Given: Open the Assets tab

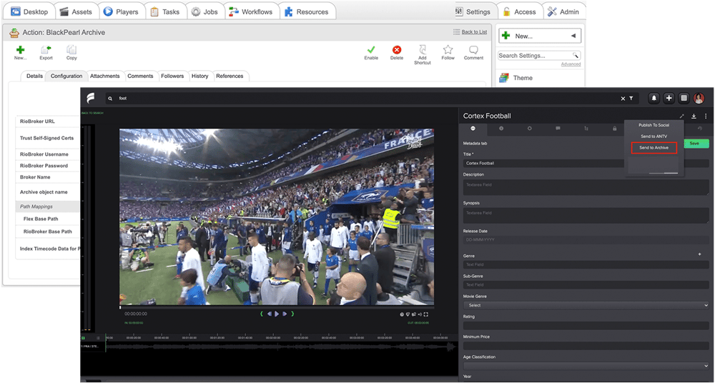Looking at the screenshot, I should click(76, 12).
